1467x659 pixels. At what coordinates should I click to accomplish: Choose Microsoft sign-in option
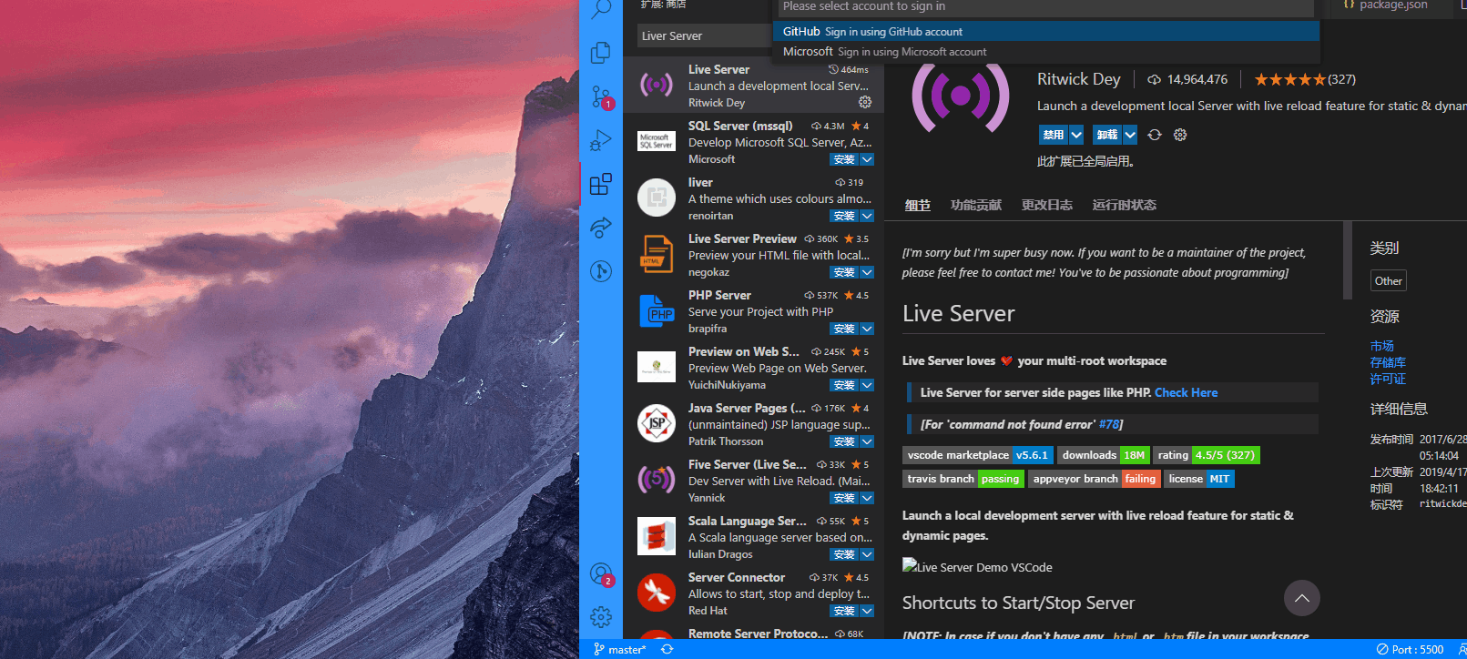coord(1045,52)
